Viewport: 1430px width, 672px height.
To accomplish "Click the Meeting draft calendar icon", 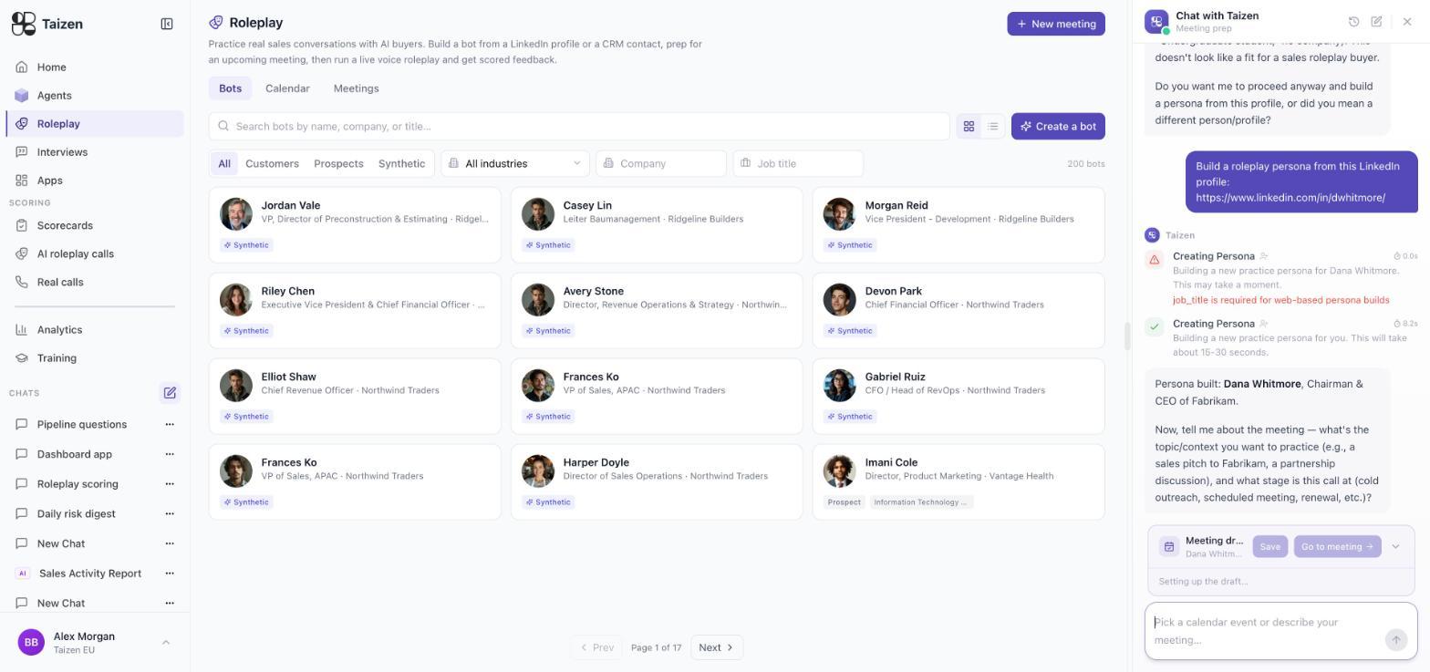I will [x=1168, y=547].
